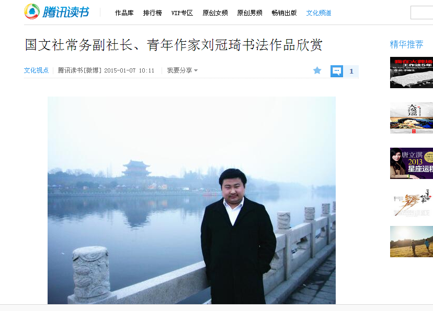Screen dimensions: 433x311
Task: Open the sunny field photo thumbnail
Action: point(412,242)
